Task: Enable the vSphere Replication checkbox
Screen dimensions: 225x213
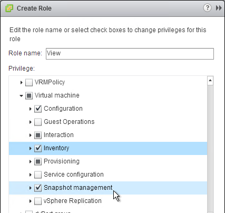Action: coord(38,201)
